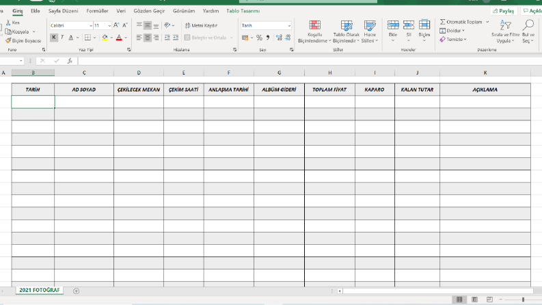Add a new sheet with plus icon
Image resolution: width=542 pixels, height=305 pixels.
76,291
